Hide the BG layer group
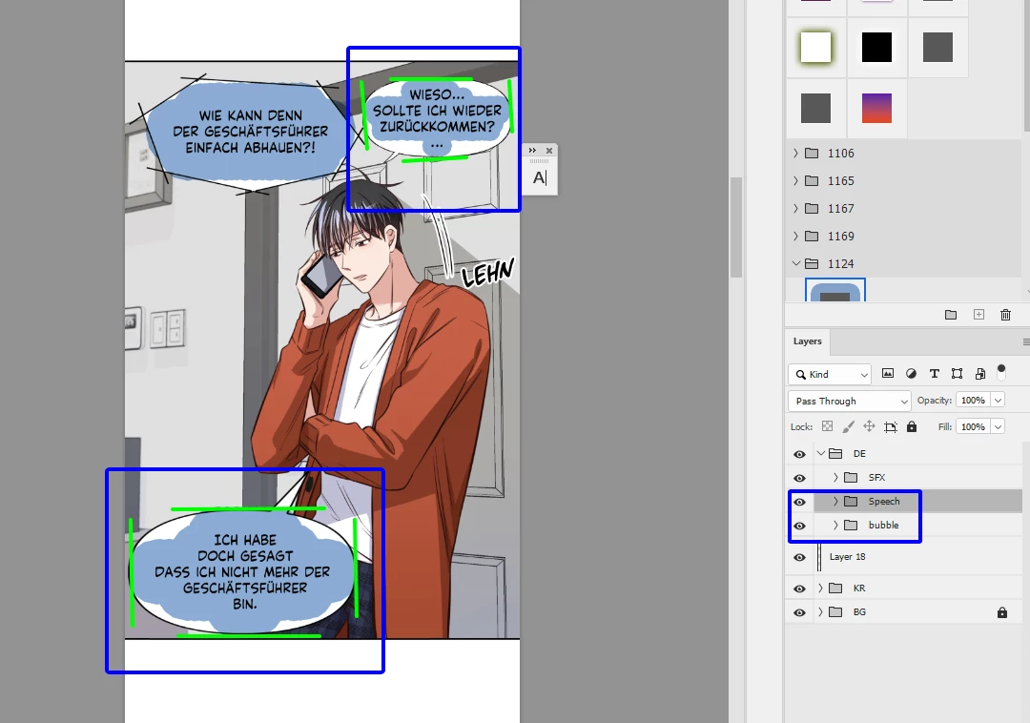This screenshot has width=1030, height=723. [799, 612]
